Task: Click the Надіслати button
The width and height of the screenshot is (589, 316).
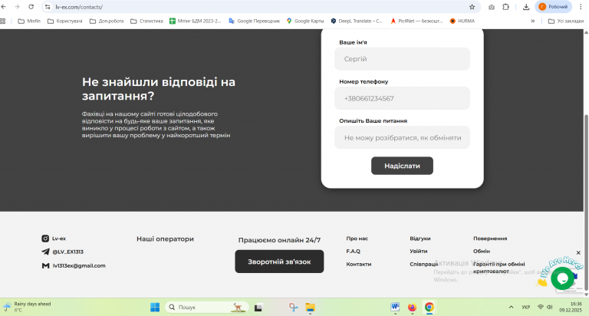Action: point(402,166)
